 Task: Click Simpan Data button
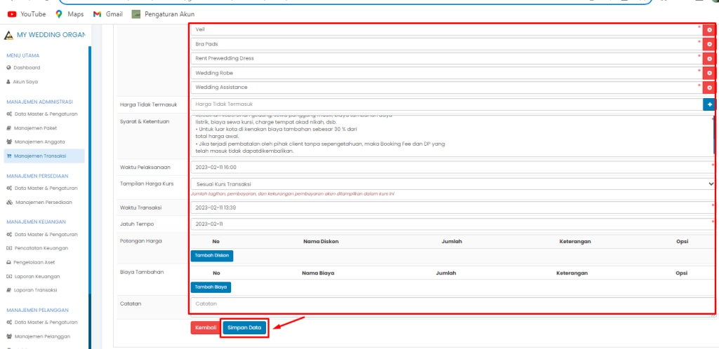click(x=244, y=327)
